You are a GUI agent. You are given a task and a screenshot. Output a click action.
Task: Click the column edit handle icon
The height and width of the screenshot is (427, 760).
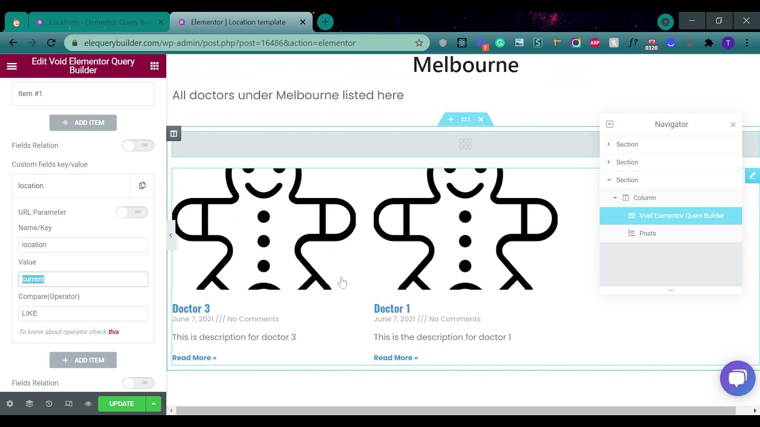click(173, 133)
